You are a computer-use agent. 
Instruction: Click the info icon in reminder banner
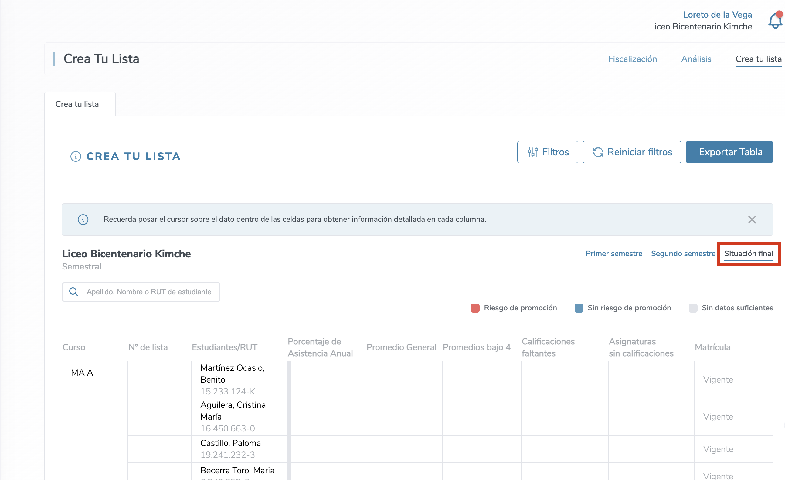click(83, 219)
